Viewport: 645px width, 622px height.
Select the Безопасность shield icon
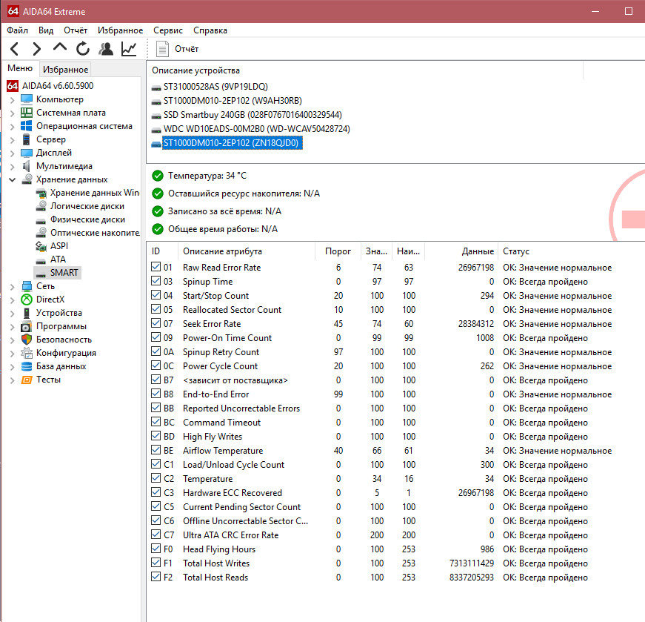(27, 340)
